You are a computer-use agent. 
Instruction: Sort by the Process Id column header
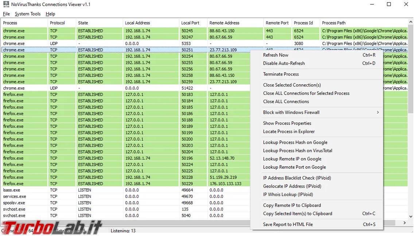(306, 23)
